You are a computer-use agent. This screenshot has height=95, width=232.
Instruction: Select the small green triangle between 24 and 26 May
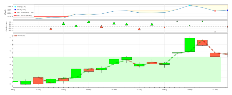(x=177, y=21)
